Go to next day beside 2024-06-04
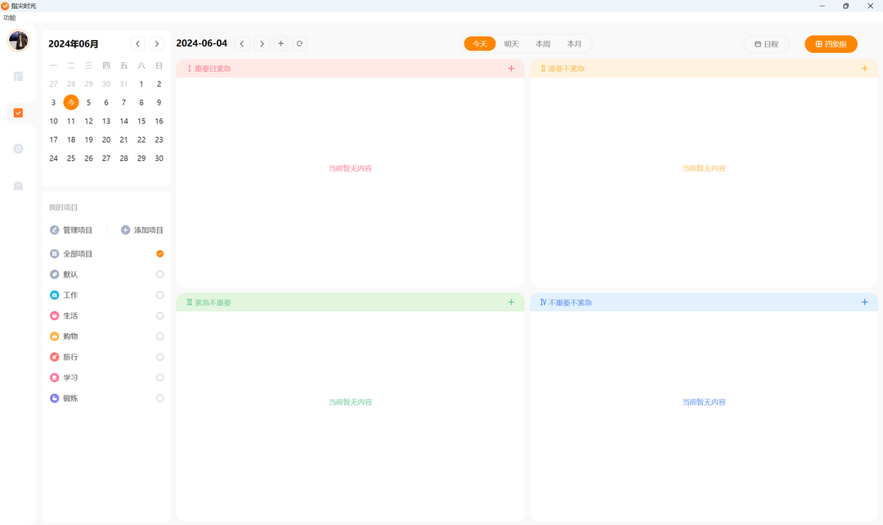Viewport: 883px width, 525px height. click(262, 43)
